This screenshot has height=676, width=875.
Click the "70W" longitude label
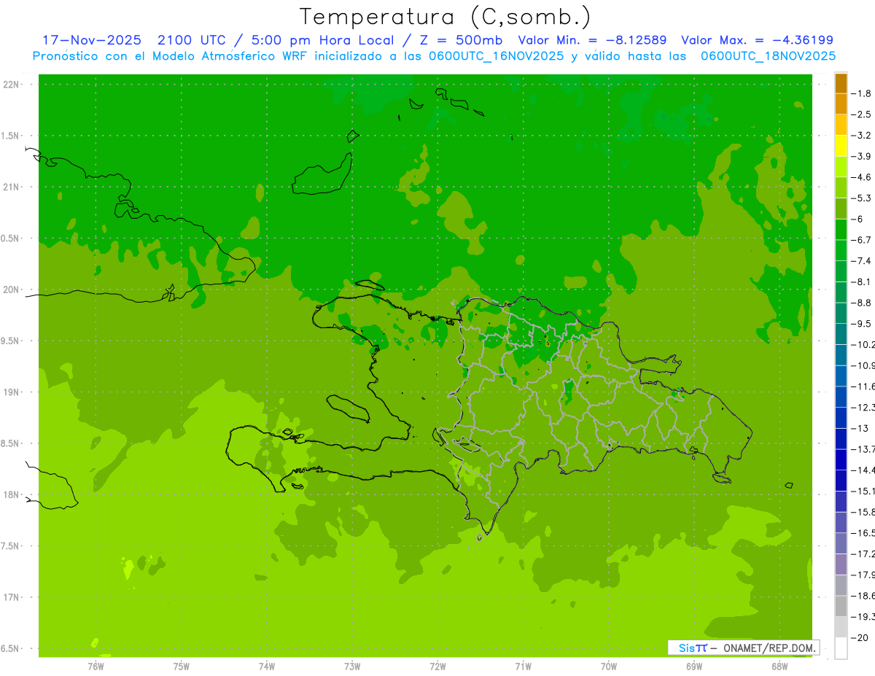tap(609, 667)
